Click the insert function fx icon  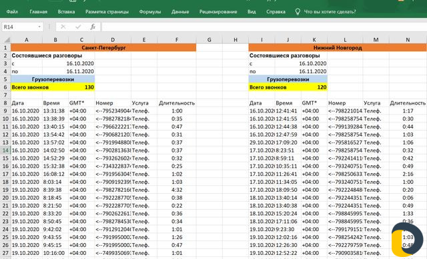[x=93, y=27]
